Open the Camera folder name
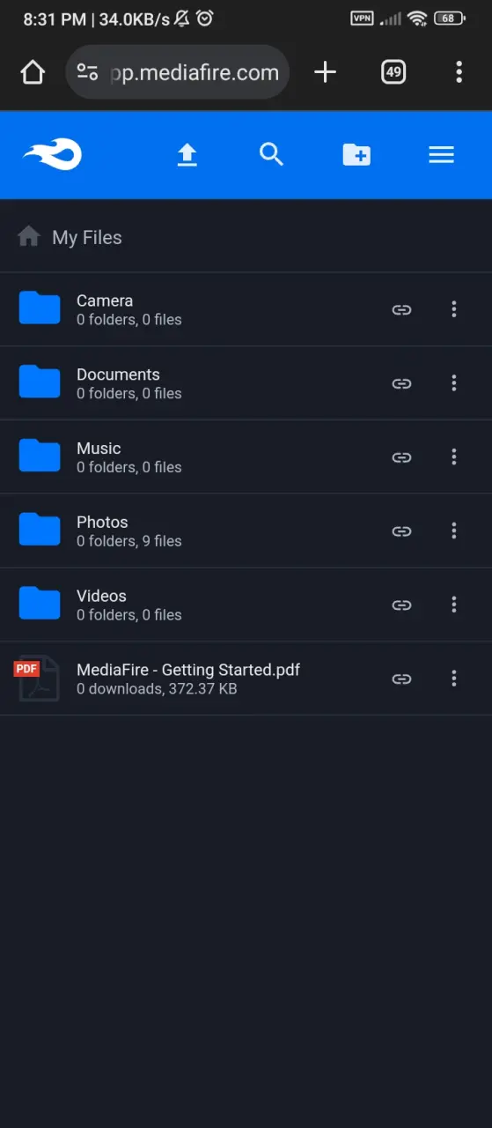This screenshot has height=1128, width=492. pyautogui.click(x=105, y=301)
